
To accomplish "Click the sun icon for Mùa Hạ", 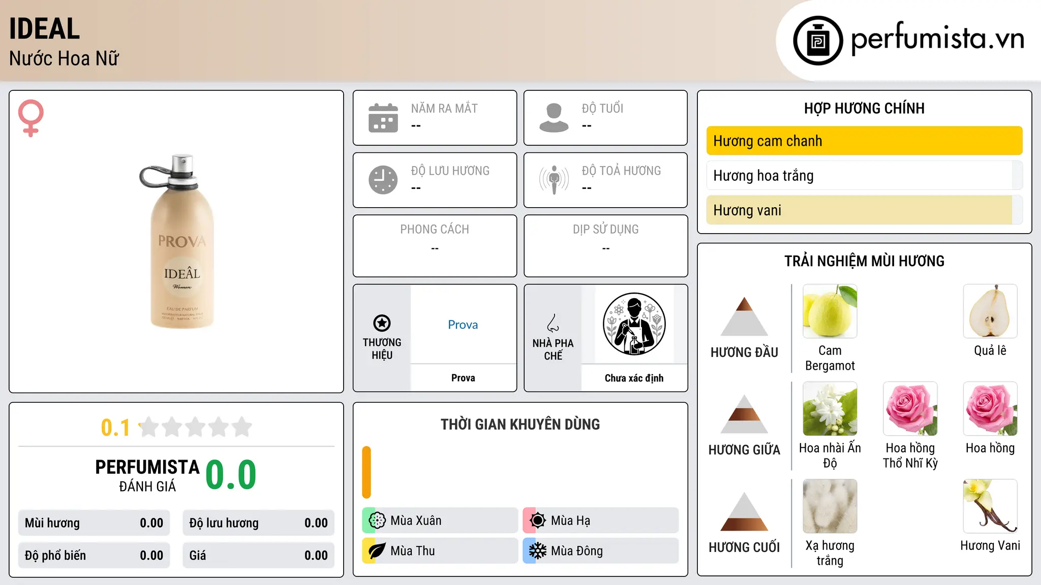I will pyautogui.click(x=538, y=521).
